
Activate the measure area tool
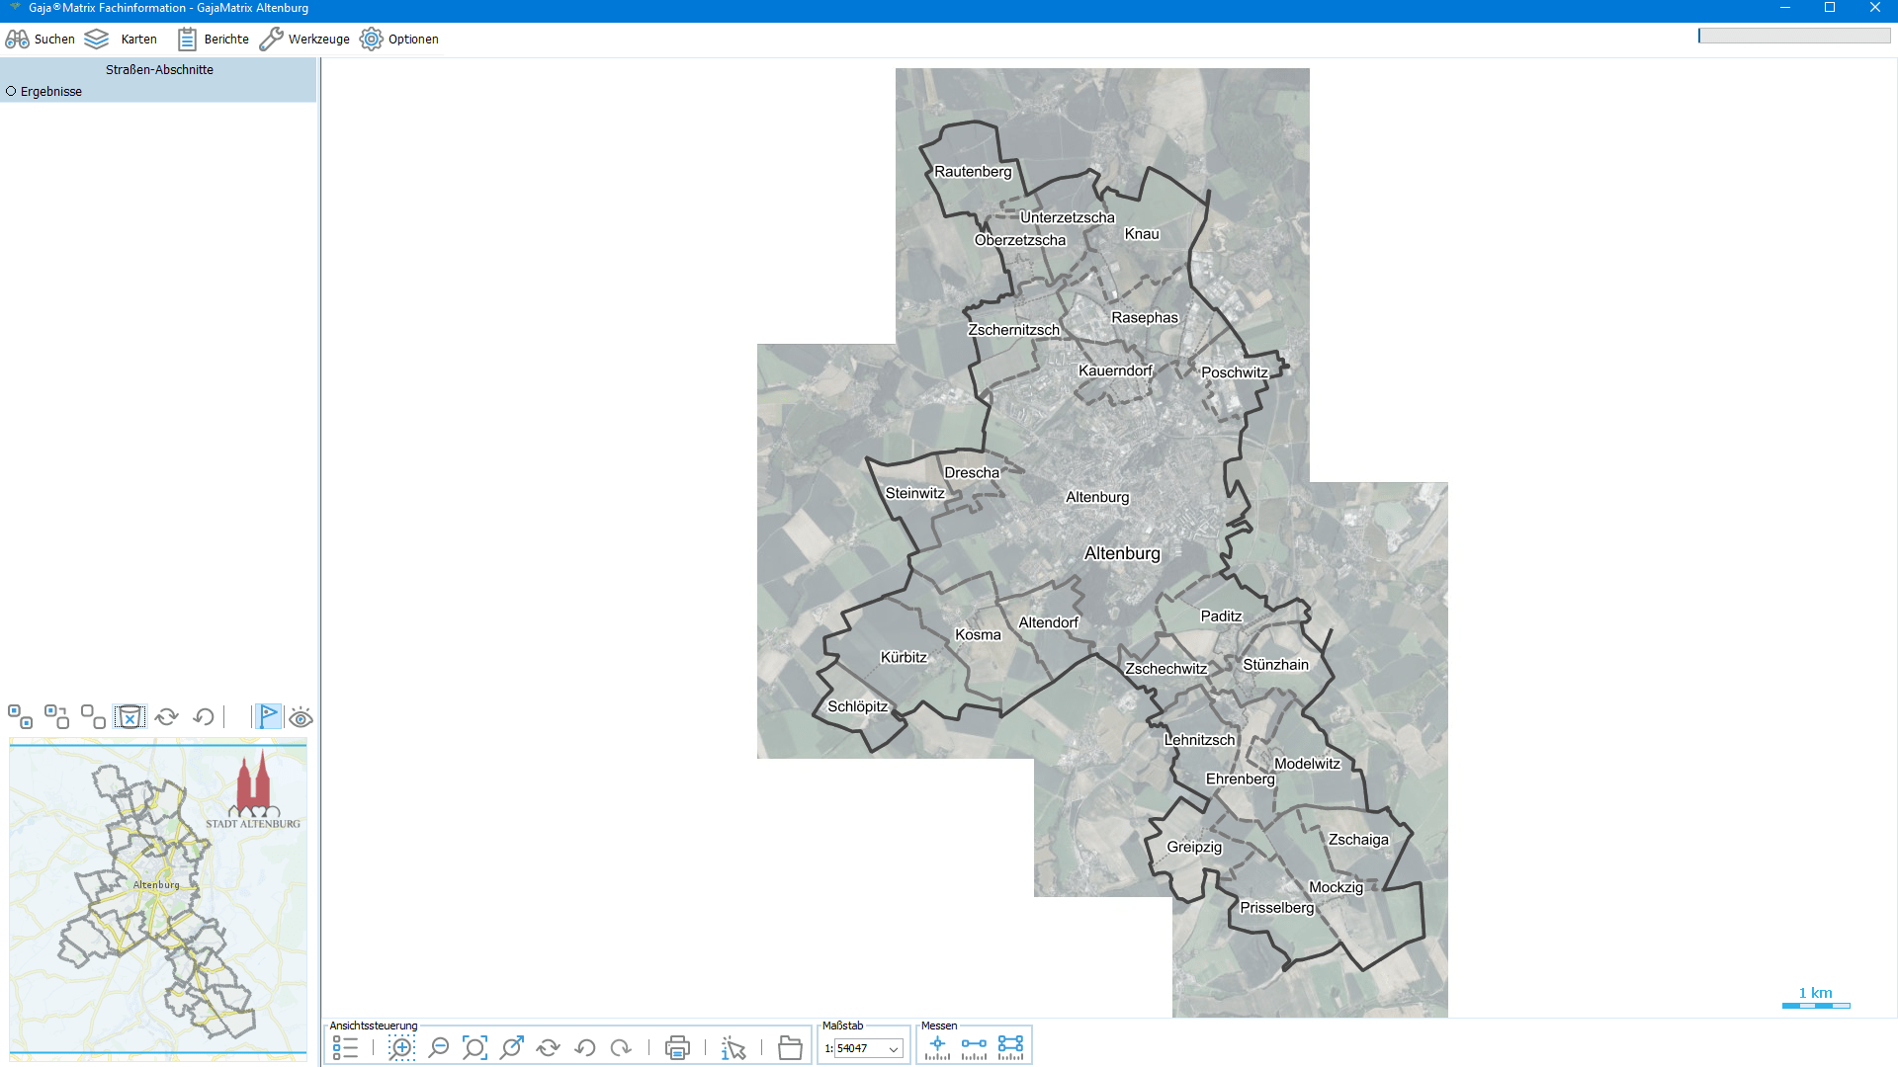[1010, 1047]
